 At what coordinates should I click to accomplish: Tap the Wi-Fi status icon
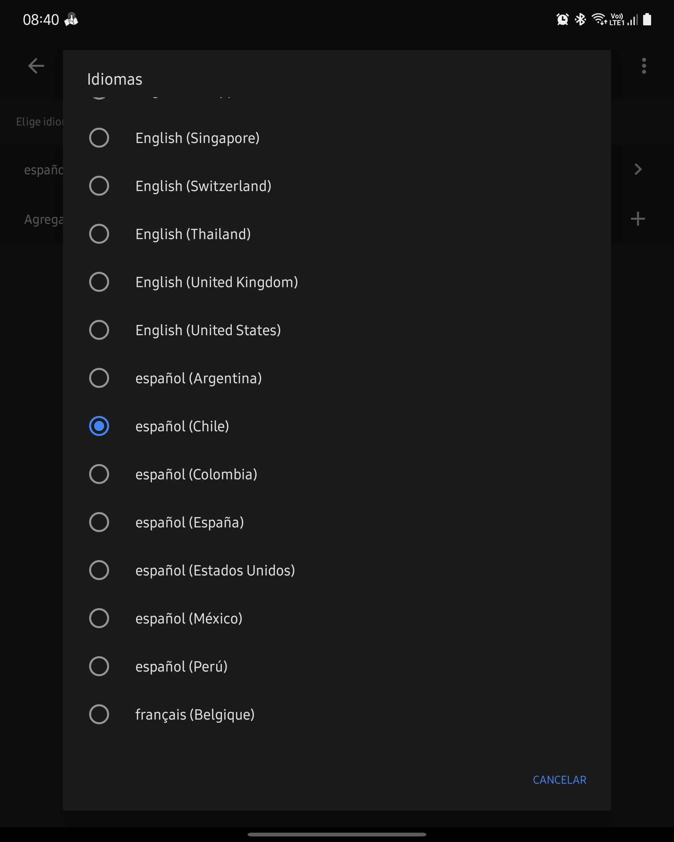pos(599,19)
